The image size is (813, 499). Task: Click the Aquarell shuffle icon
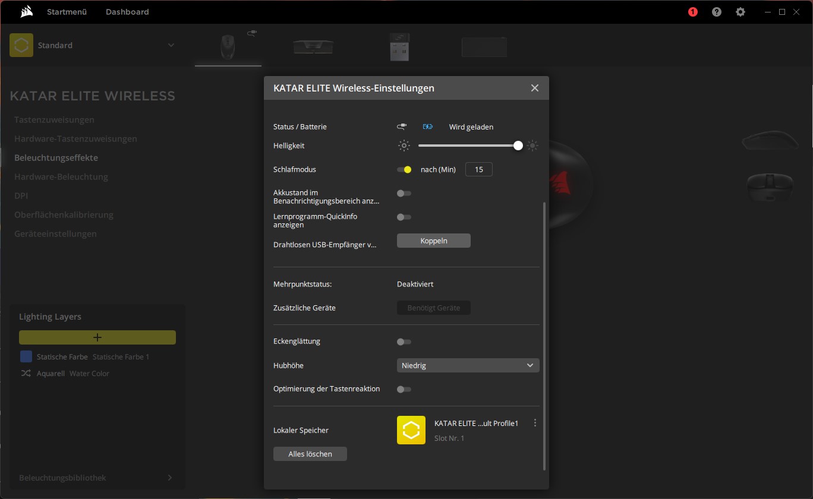click(x=26, y=374)
